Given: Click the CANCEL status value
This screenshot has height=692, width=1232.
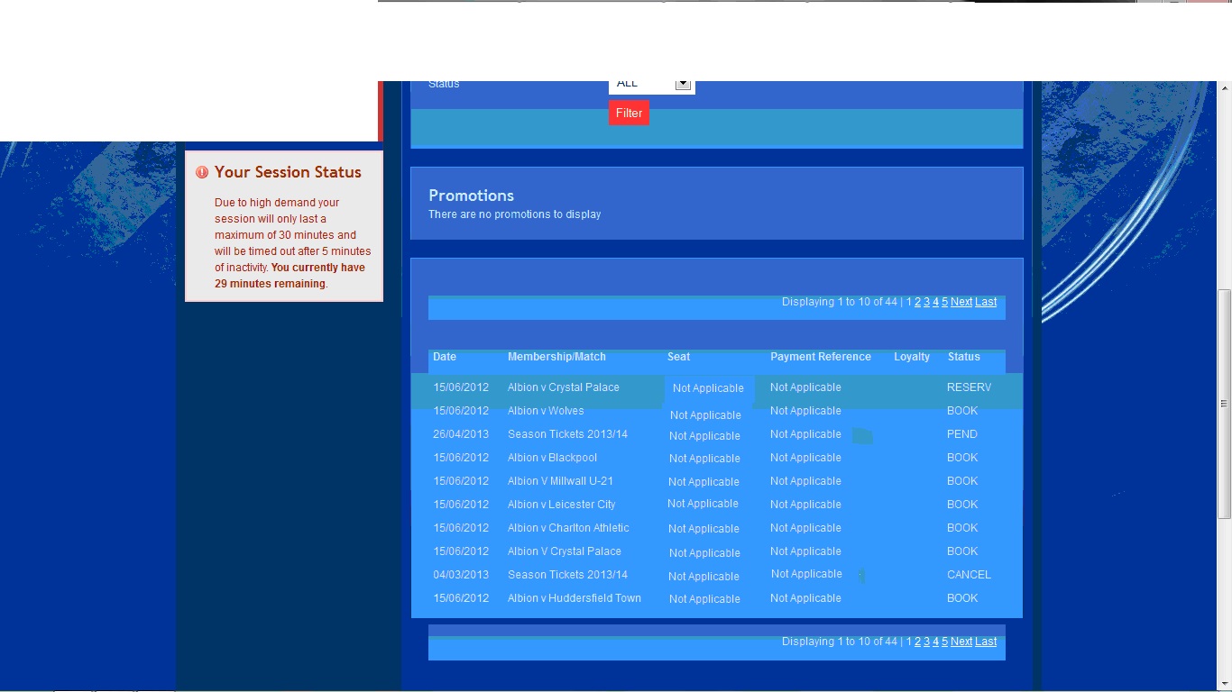Looking at the screenshot, I should point(969,575).
